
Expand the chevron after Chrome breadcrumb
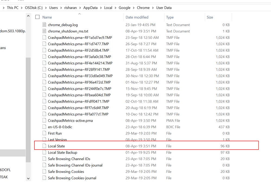click(x=153, y=8)
